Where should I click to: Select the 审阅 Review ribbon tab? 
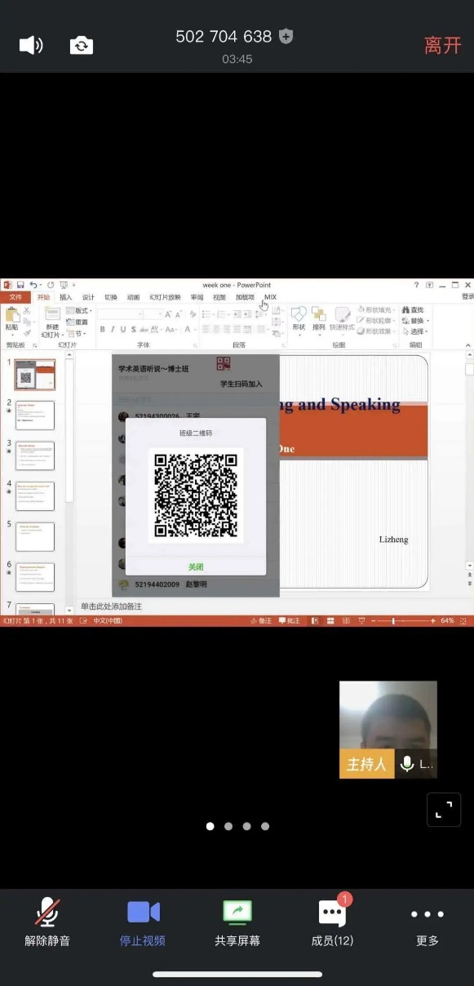pos(197,297)
